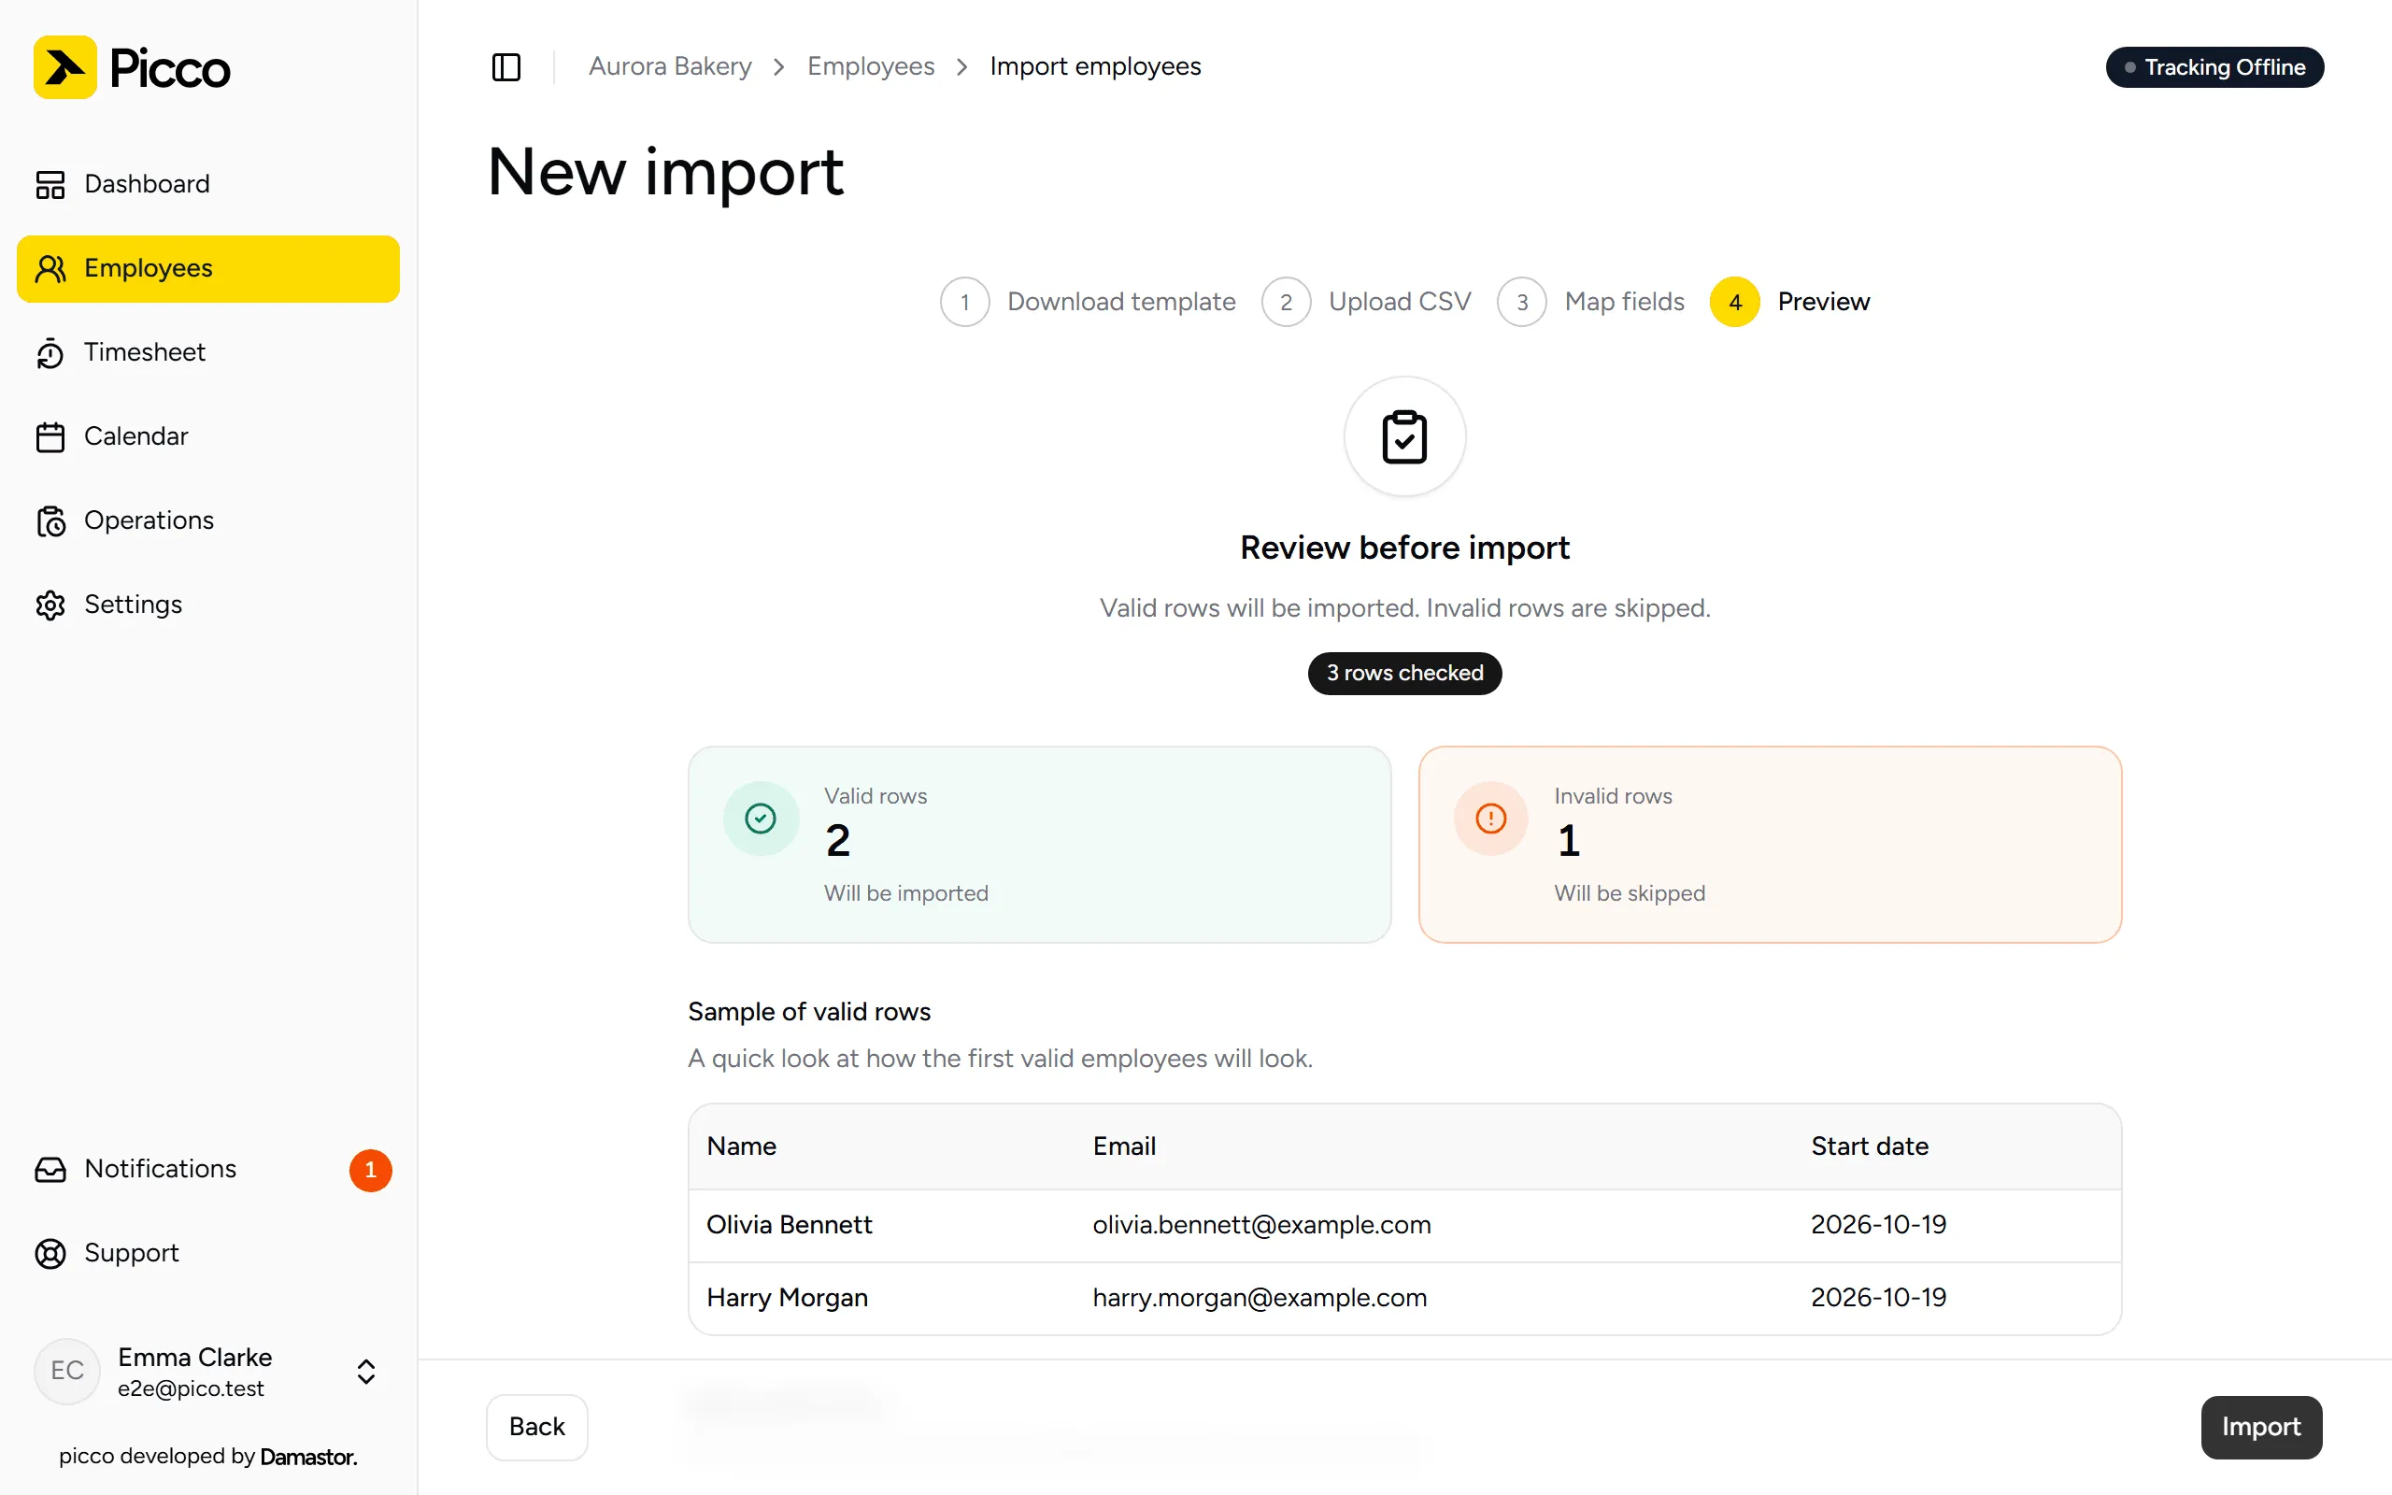The width and height of the screenshot is (2392, 1495).
Task: Click the Calendar icon in sidebar
Action: coord(50,437)
